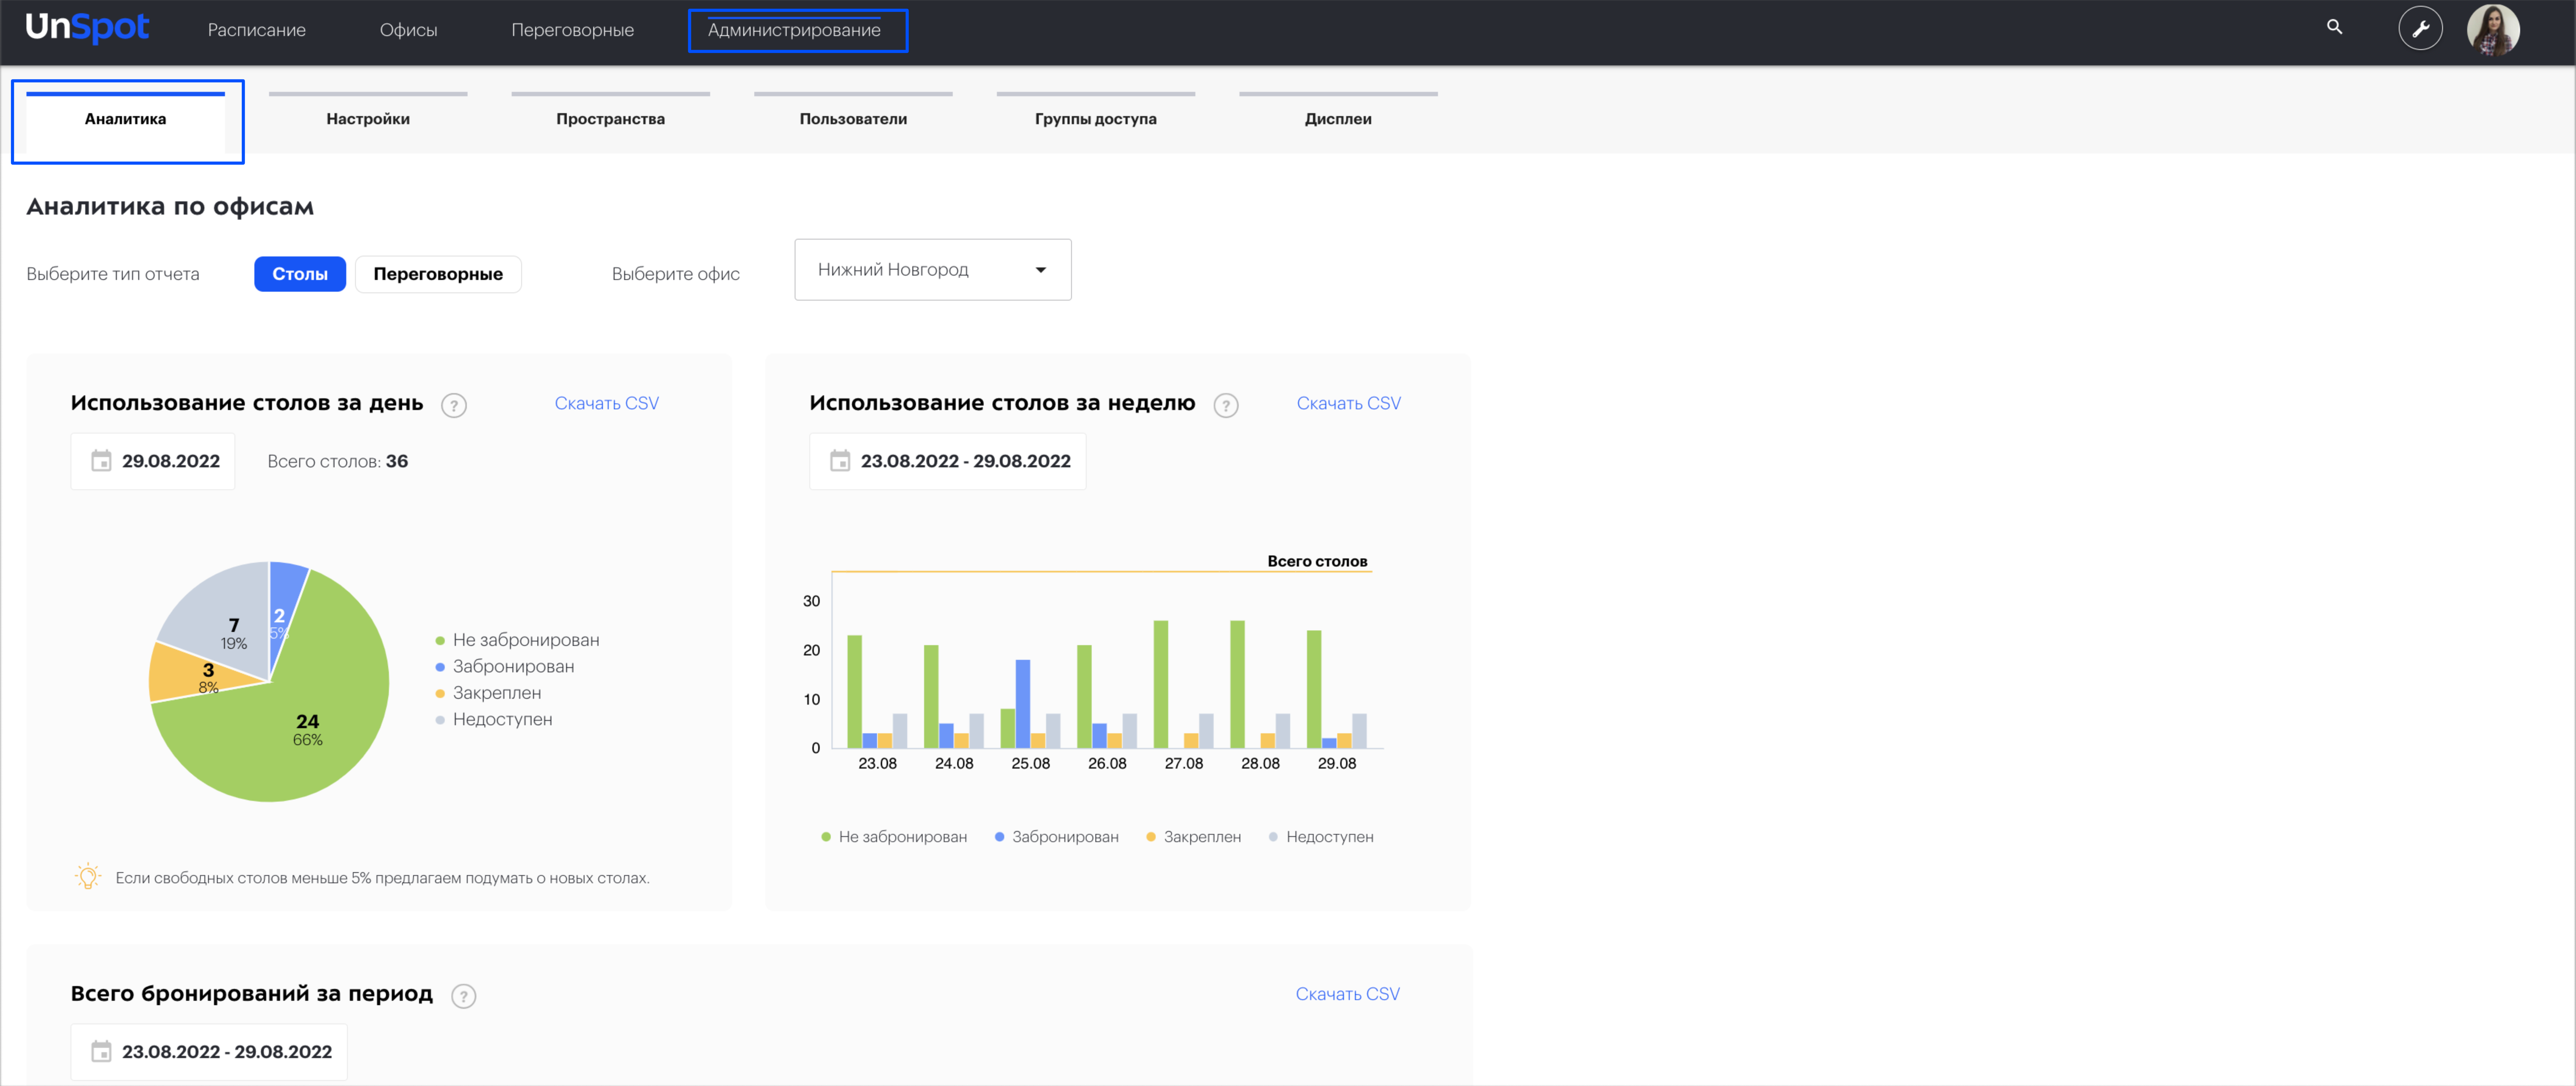The width and height of the screenshot is (2576, 1086).
Task: Open the 29.08.2022 date picker
Action: click(x=153, y=461)
